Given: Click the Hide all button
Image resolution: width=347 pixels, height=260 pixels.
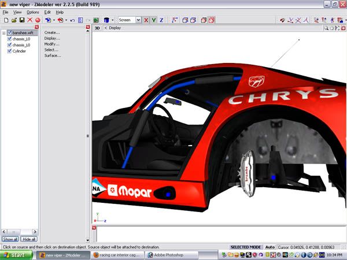Looking at the screenshot, I should pyautogui.click(x=29, y=239).
